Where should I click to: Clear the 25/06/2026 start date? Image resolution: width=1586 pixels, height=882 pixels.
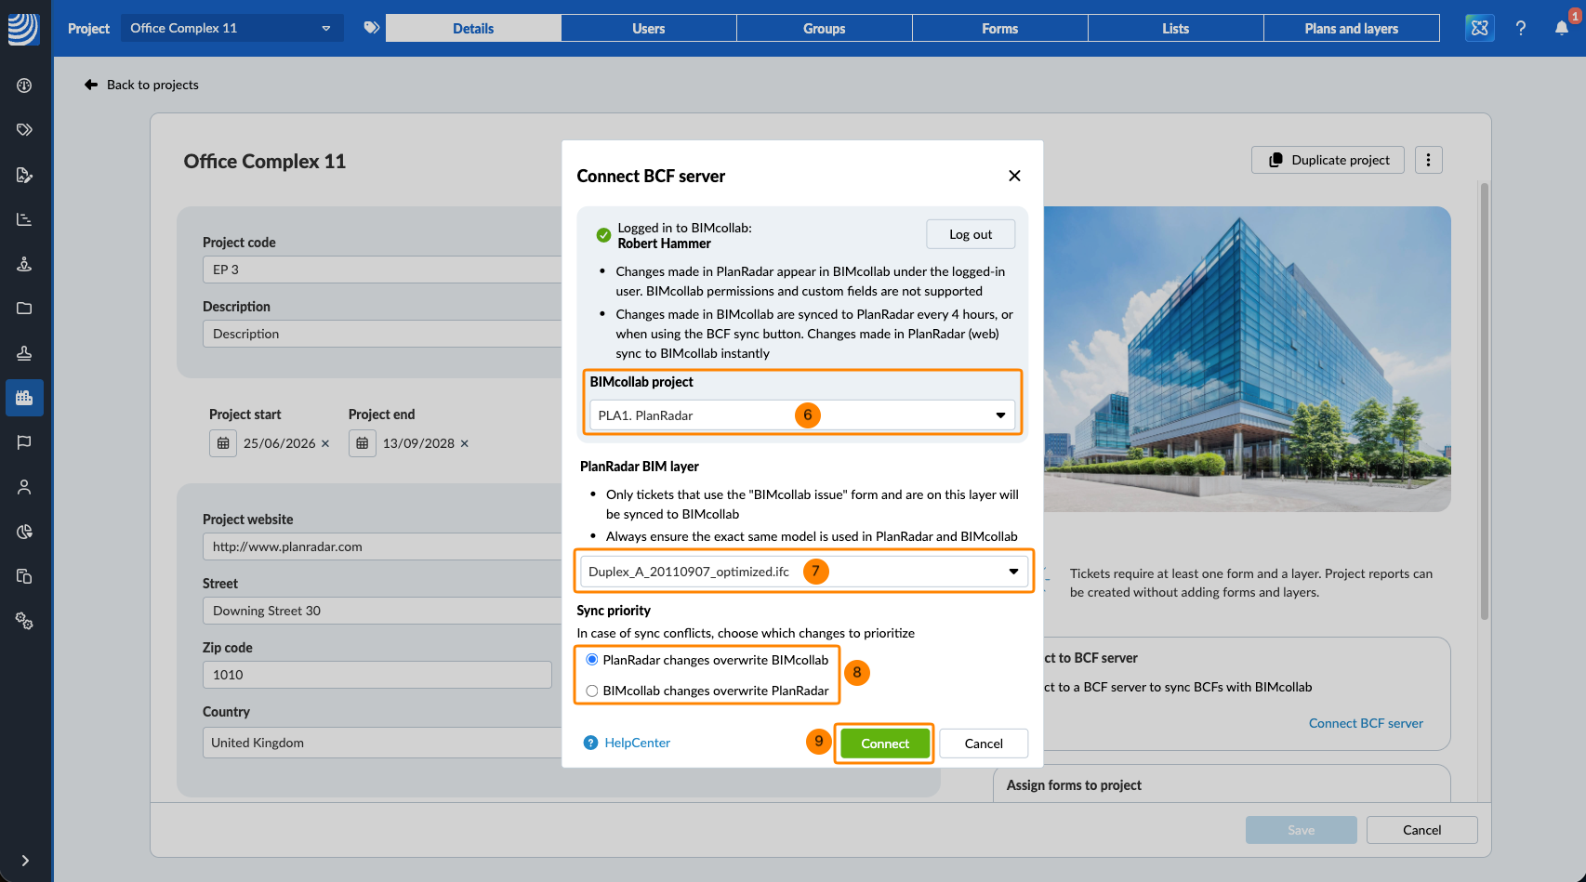click(325, 443)
